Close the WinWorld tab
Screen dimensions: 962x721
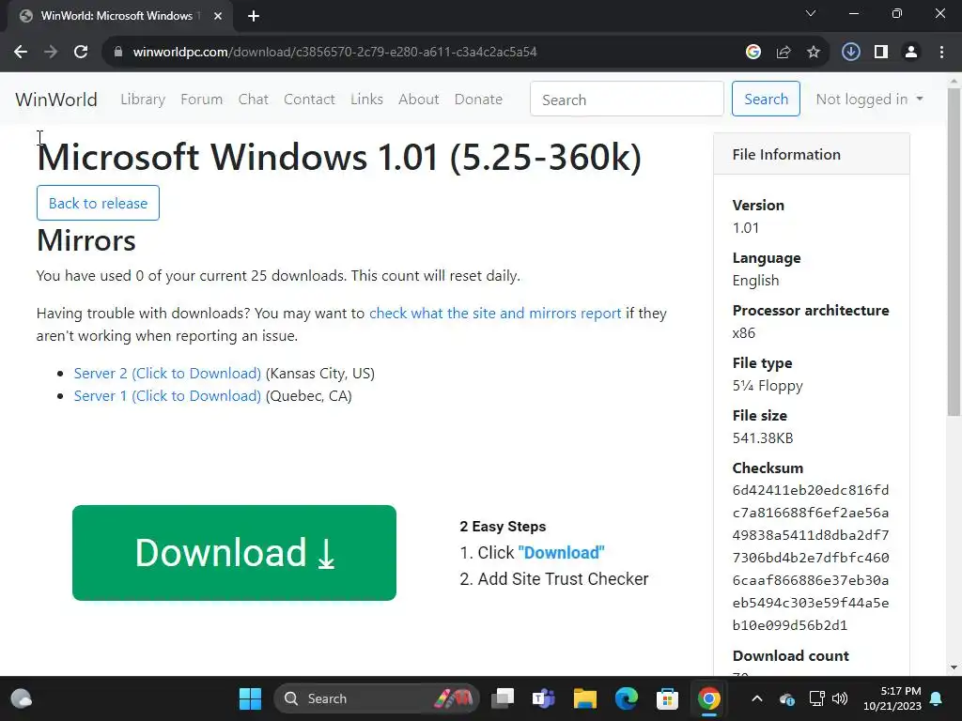pos(218,16)
